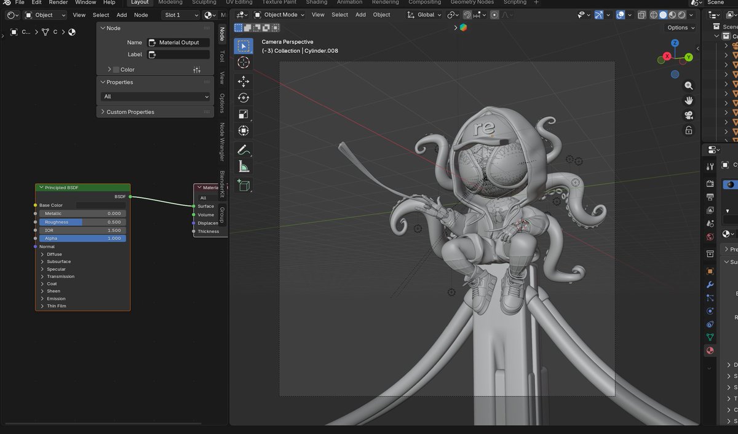
Task: Click the Z axis on navigation gizmo
Action: (675, 44)
